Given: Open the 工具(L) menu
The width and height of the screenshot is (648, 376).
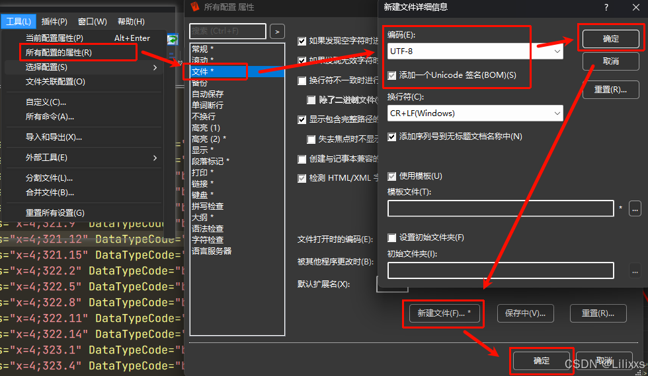Looking at the screenshot, I should click(19, 21).
